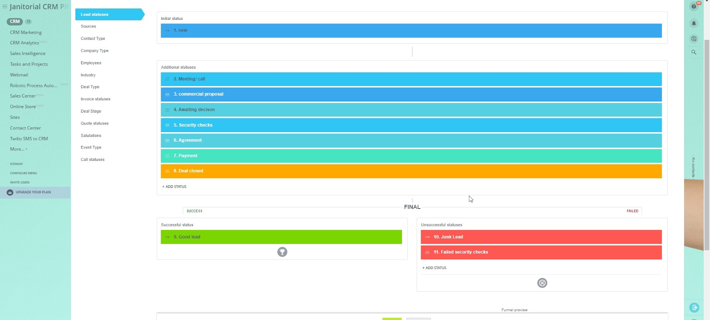710x320 pixels.
Task: Open the chat bubble icon in the right bar
Action: (x=694, y=39)
